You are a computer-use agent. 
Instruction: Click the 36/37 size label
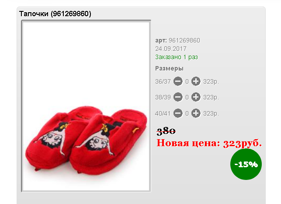pyautogui.click(x=163, y=81)
